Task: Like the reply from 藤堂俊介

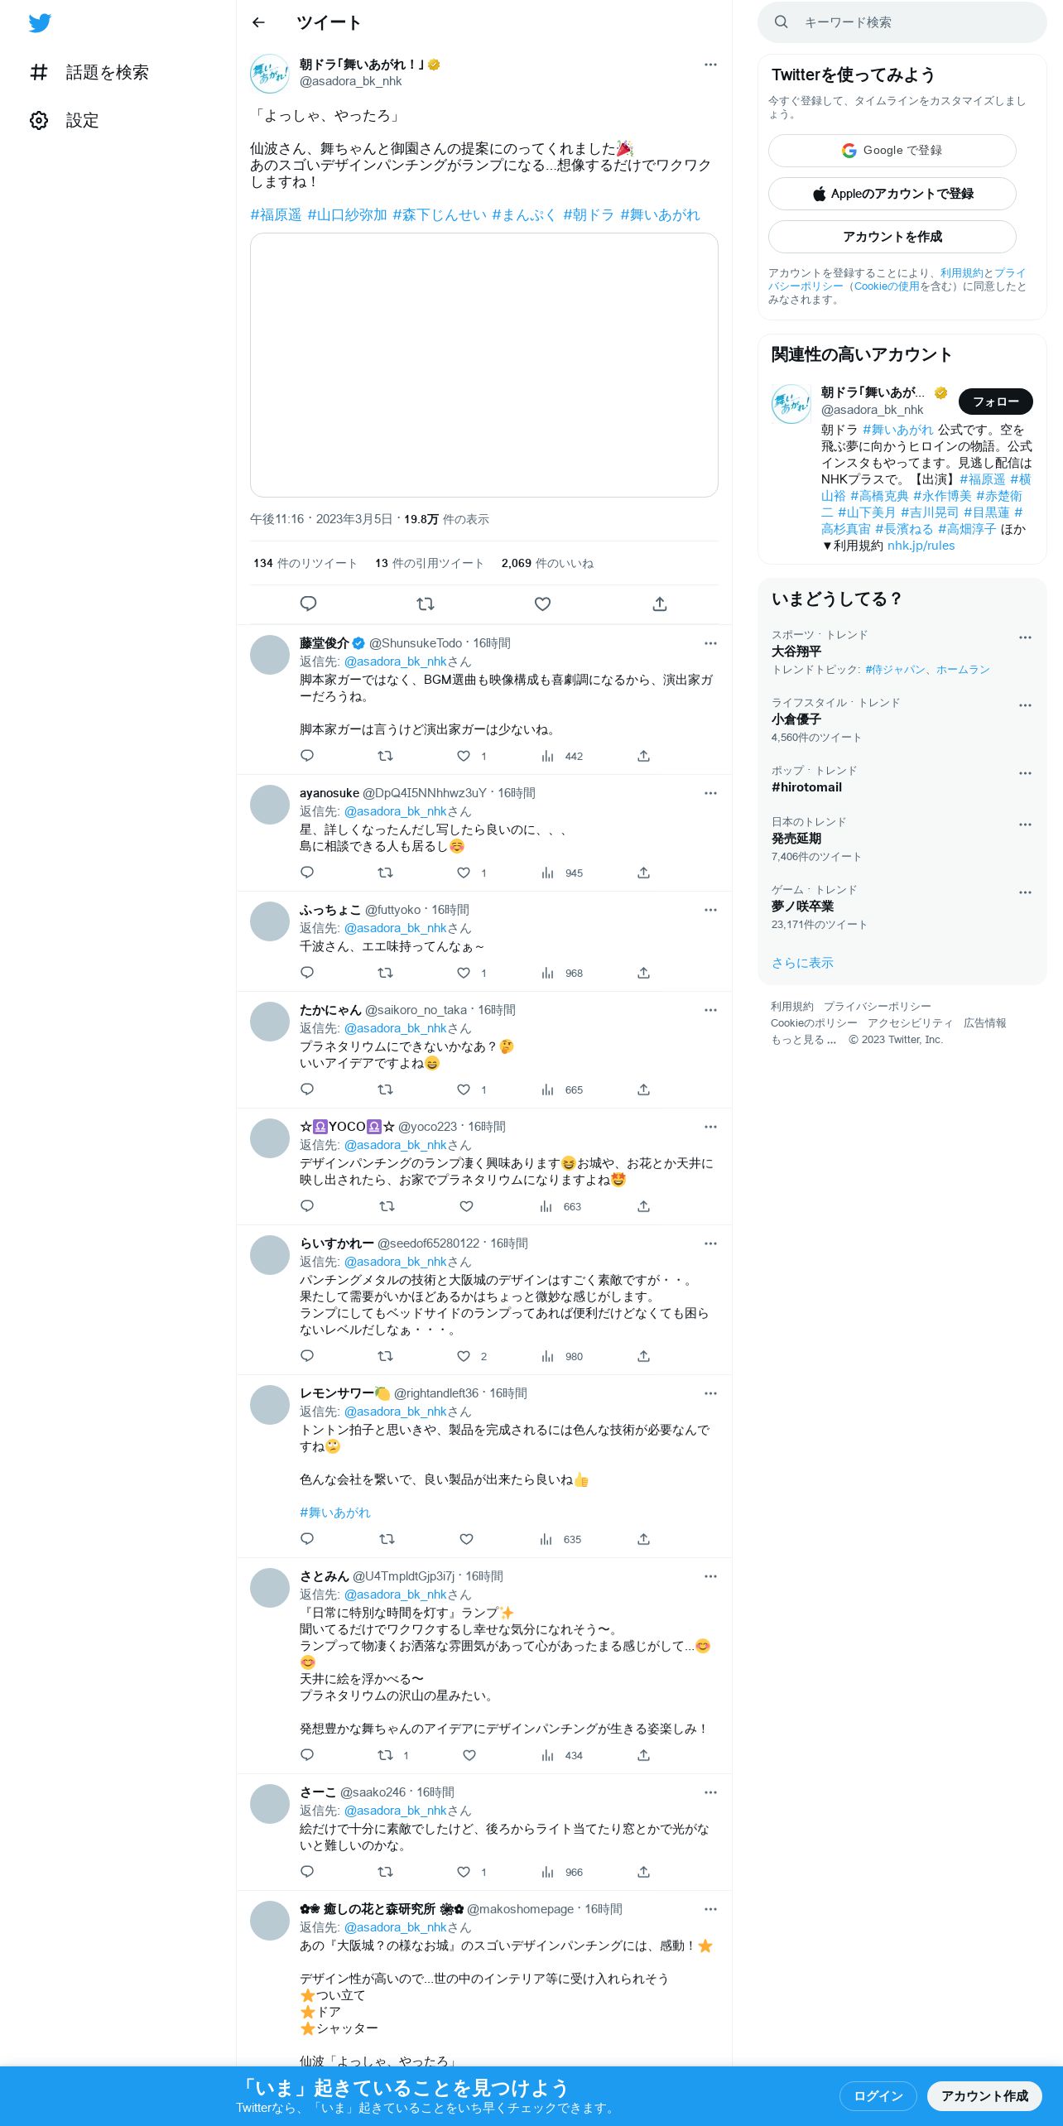Action: (x=464, y=756)
